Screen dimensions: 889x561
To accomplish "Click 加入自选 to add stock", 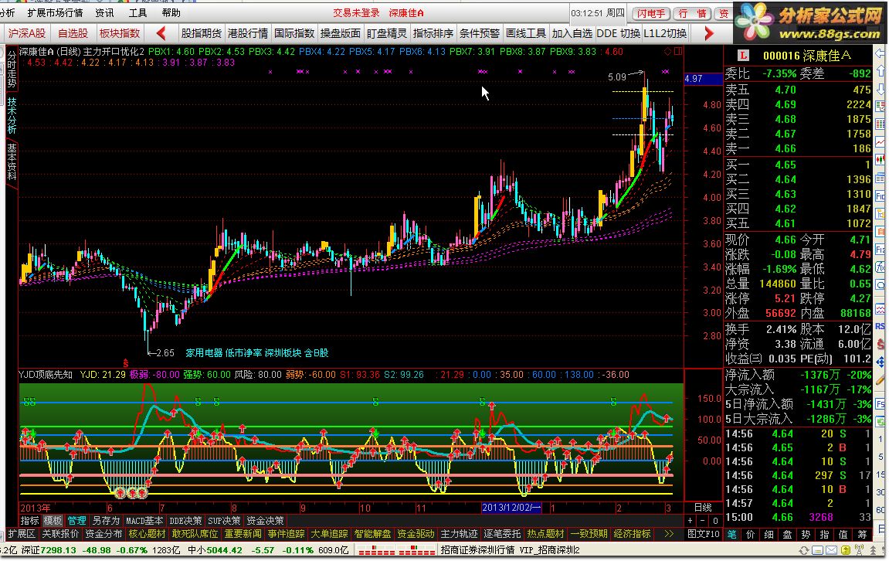I will click(x=572, y=33).
